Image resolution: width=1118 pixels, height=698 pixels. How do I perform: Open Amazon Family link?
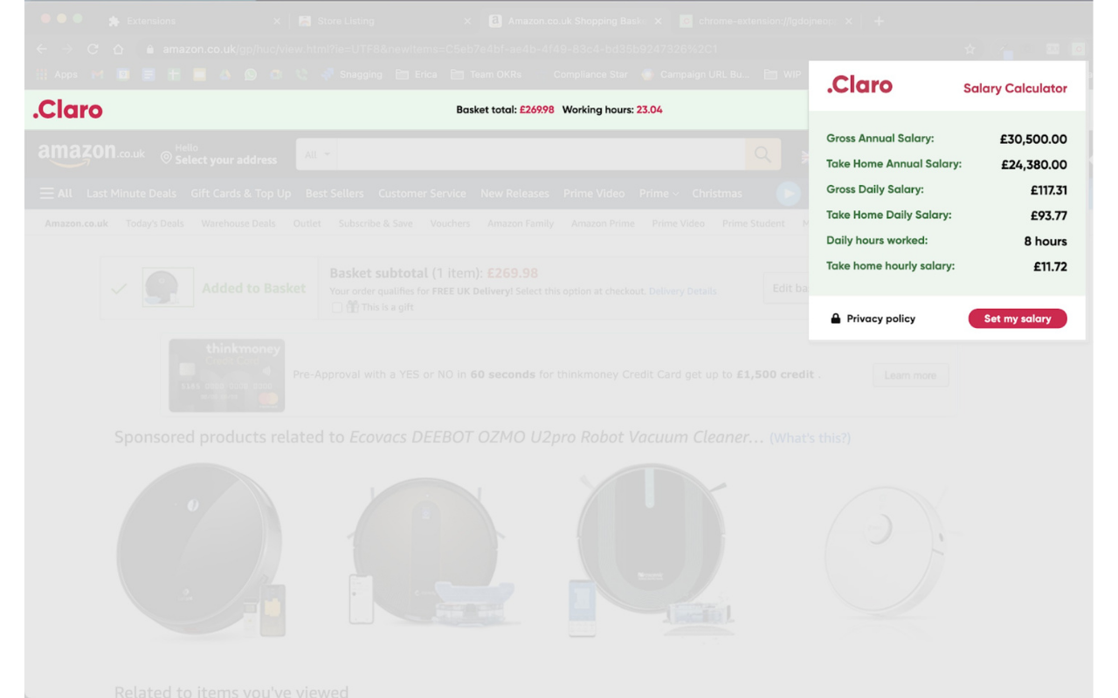coord(521,223)
